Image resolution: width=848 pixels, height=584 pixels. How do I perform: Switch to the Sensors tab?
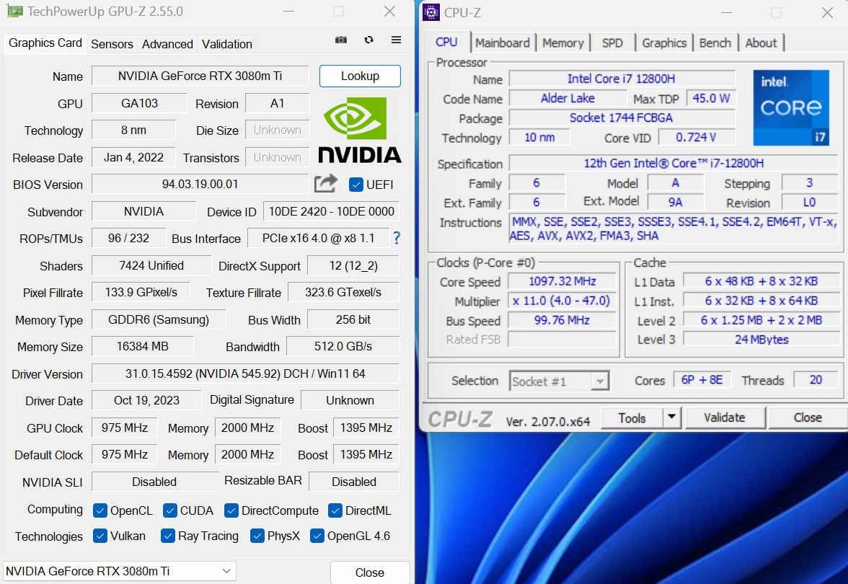(x=112, y=45)
